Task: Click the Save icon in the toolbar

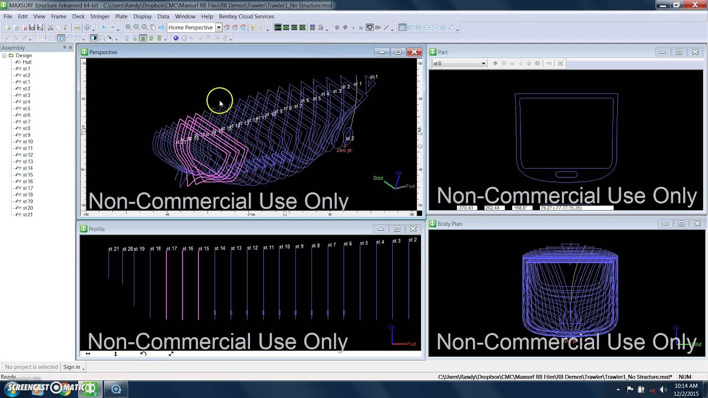Action: (32, 27)
